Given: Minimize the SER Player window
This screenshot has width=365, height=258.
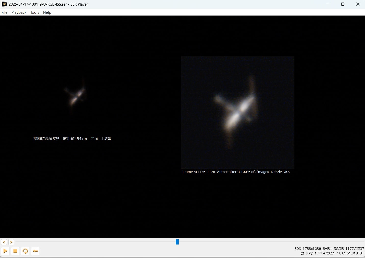Looking at the screenshot, I should tap(328, 4).
